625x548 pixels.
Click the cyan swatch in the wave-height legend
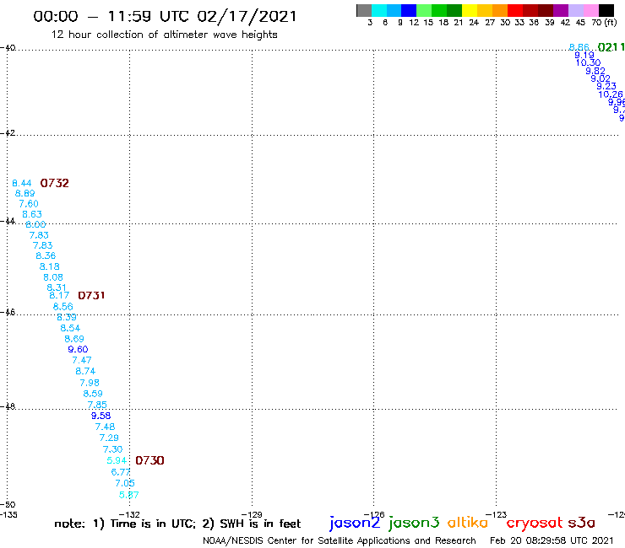tap(379, 11)
